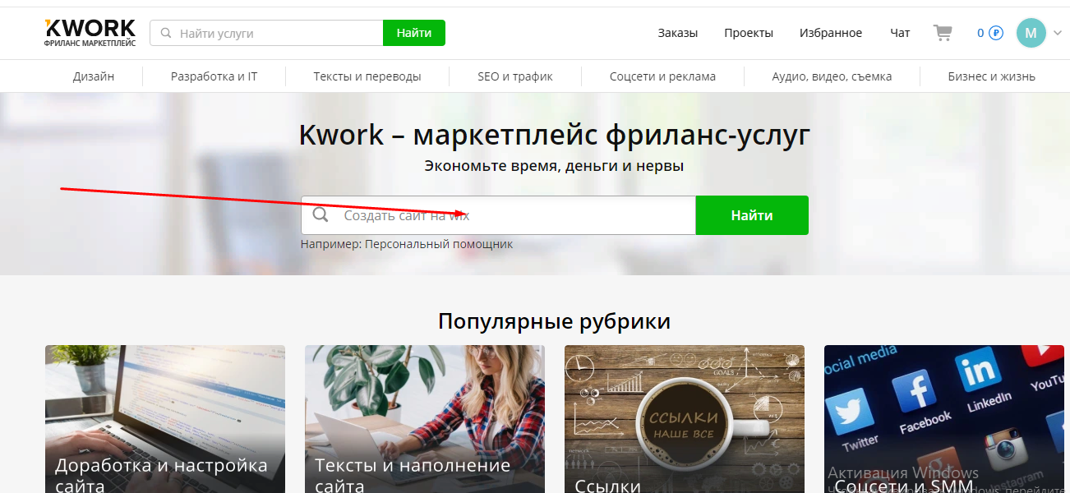Open the Ссылки rubric card
The height and width of the screenshot is (493, 1070).
(x=685, y=419)
